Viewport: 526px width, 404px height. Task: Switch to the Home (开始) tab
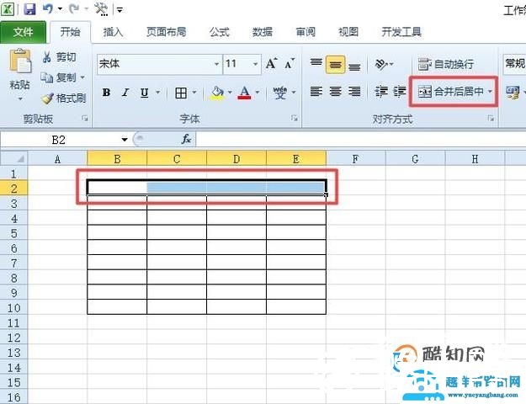(70, 32)
